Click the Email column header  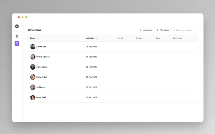(x=121, y=38)
